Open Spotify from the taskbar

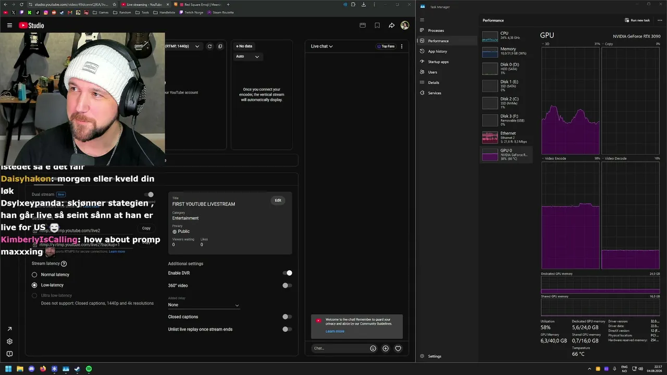click(x=89, y=369)
